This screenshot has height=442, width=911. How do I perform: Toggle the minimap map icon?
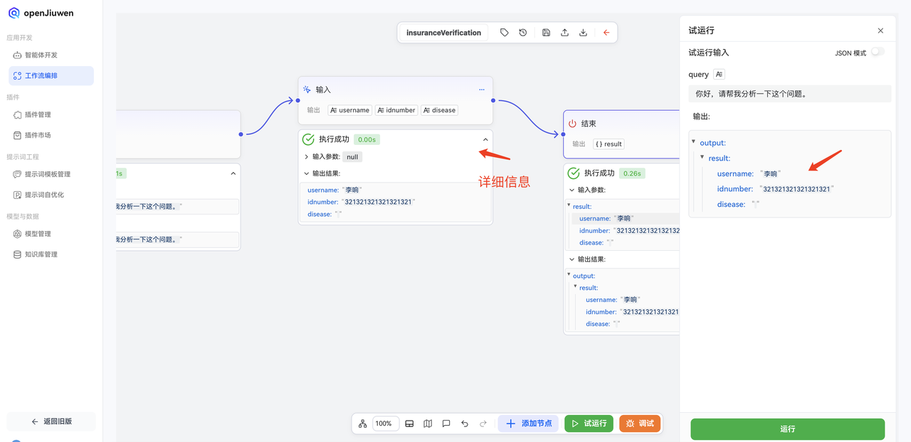(428, 424)
